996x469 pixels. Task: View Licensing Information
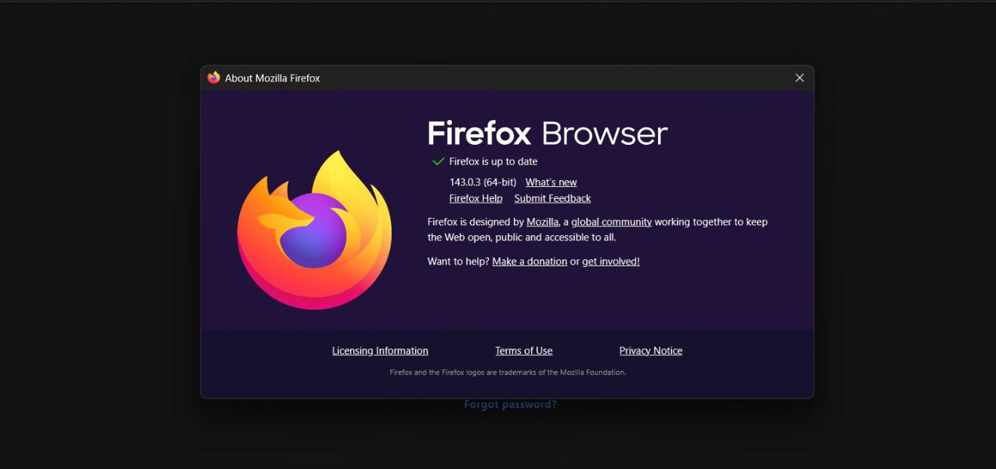click(x=380, y=351)
